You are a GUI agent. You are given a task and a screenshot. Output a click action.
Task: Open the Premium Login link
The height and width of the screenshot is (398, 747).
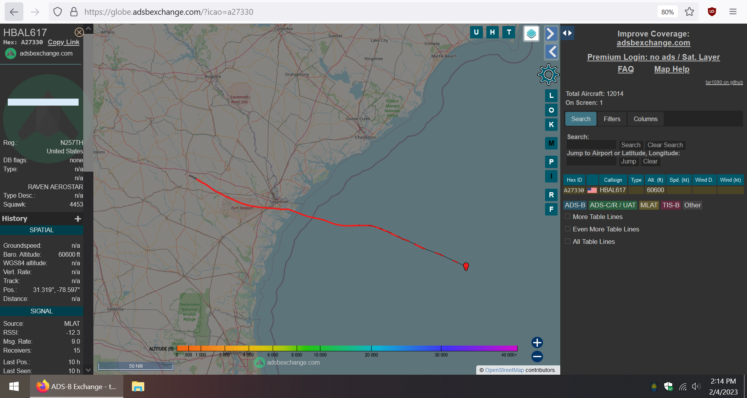click(653, 57)
